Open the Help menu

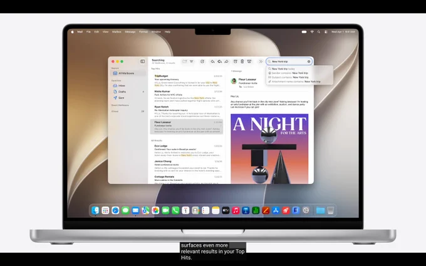pyautogui.click(x=168, y=32)
